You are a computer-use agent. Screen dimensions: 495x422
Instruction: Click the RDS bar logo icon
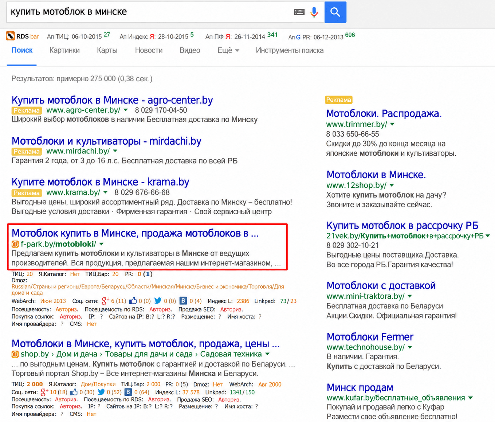[10, 36]
